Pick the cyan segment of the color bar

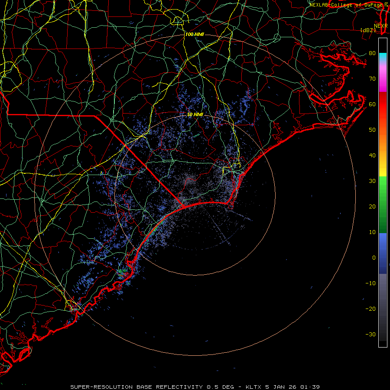(383, 57)
